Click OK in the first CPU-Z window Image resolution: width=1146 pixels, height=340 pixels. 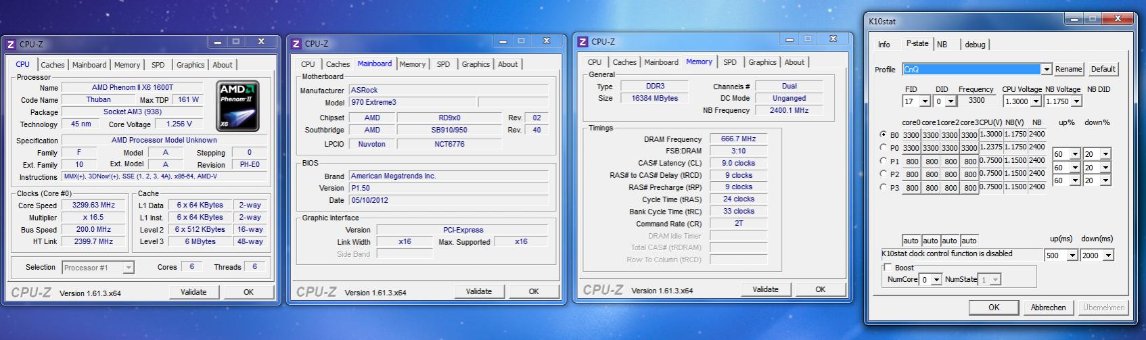pos(248,292)
